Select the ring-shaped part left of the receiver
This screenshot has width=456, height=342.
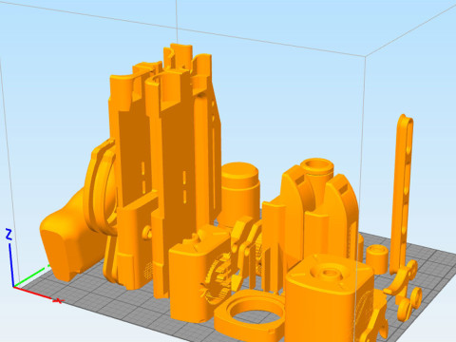[x=100, y=187]
